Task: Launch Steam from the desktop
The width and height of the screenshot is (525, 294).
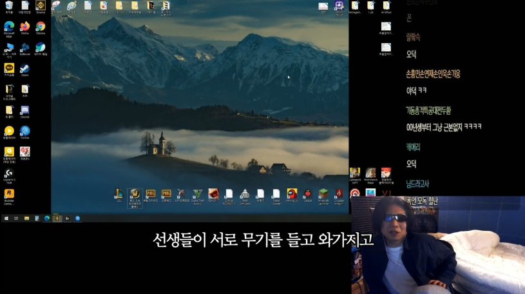Action: [x=24, y=70]
